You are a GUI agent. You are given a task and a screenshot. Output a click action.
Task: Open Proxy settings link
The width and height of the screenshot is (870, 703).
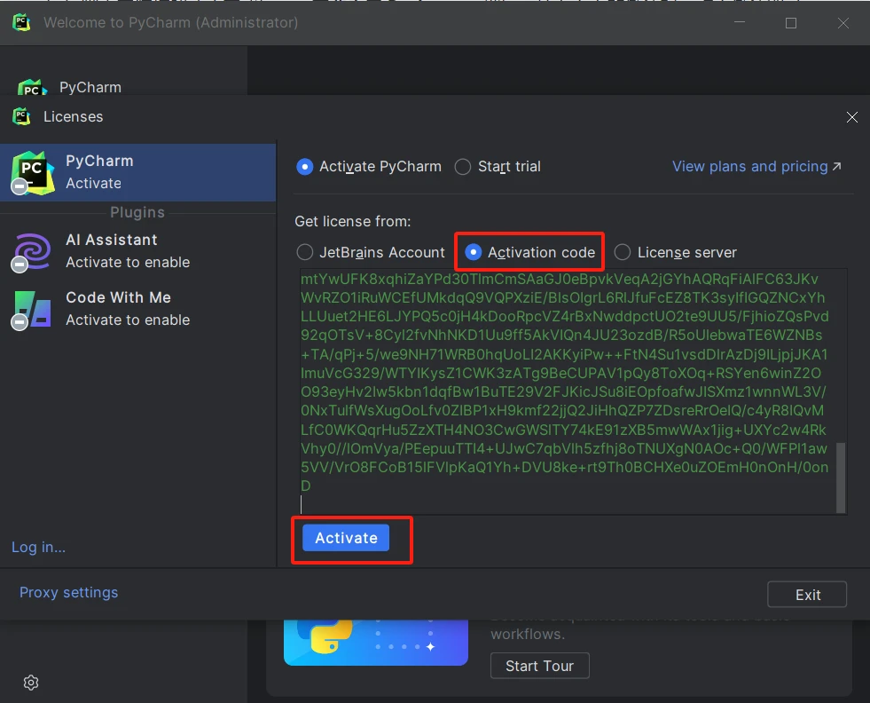point(69,593)
